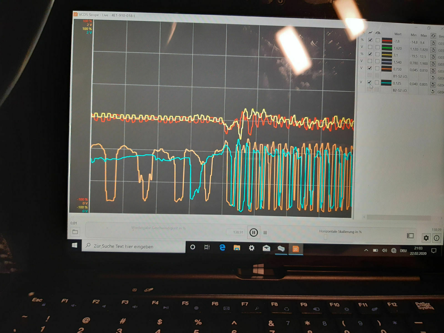Toggle the side panel layout icon
This screenshot has width=444, height=333.
[x=410, y=236]
